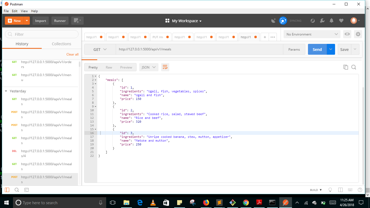Switch to Raw response view

pos(109,67)
